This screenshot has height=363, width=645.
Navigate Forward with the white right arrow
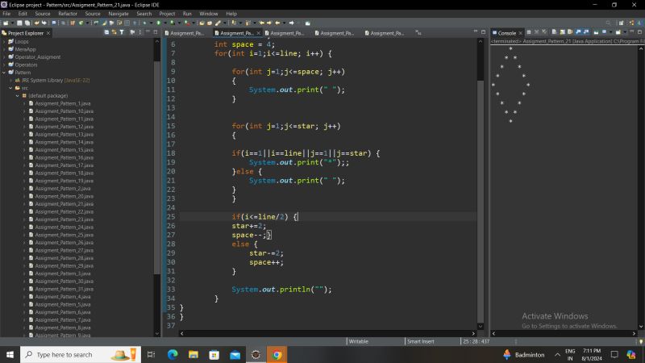(291, 23)
